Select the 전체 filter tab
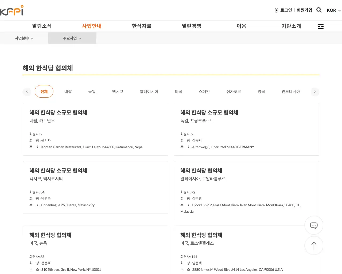342x274 pixels. [44, 92]
